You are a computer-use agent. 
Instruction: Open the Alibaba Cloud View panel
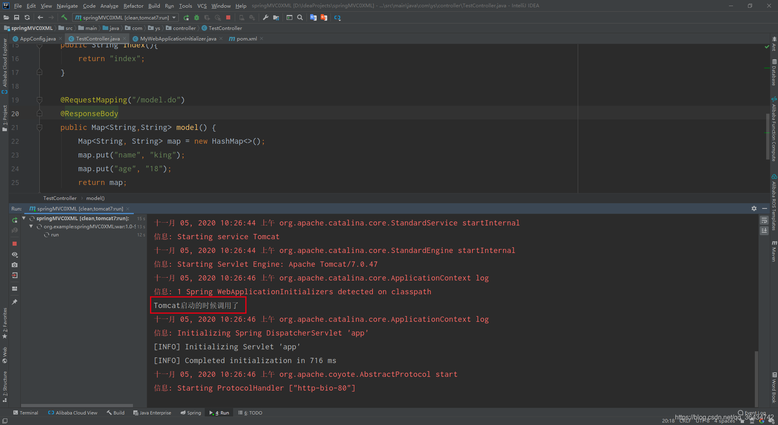[73, 413]
